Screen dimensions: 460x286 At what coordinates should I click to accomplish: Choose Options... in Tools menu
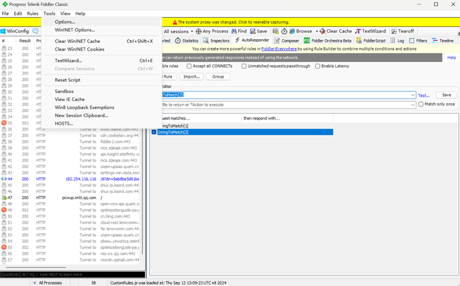pyautogui.click(x=102, y=22)
